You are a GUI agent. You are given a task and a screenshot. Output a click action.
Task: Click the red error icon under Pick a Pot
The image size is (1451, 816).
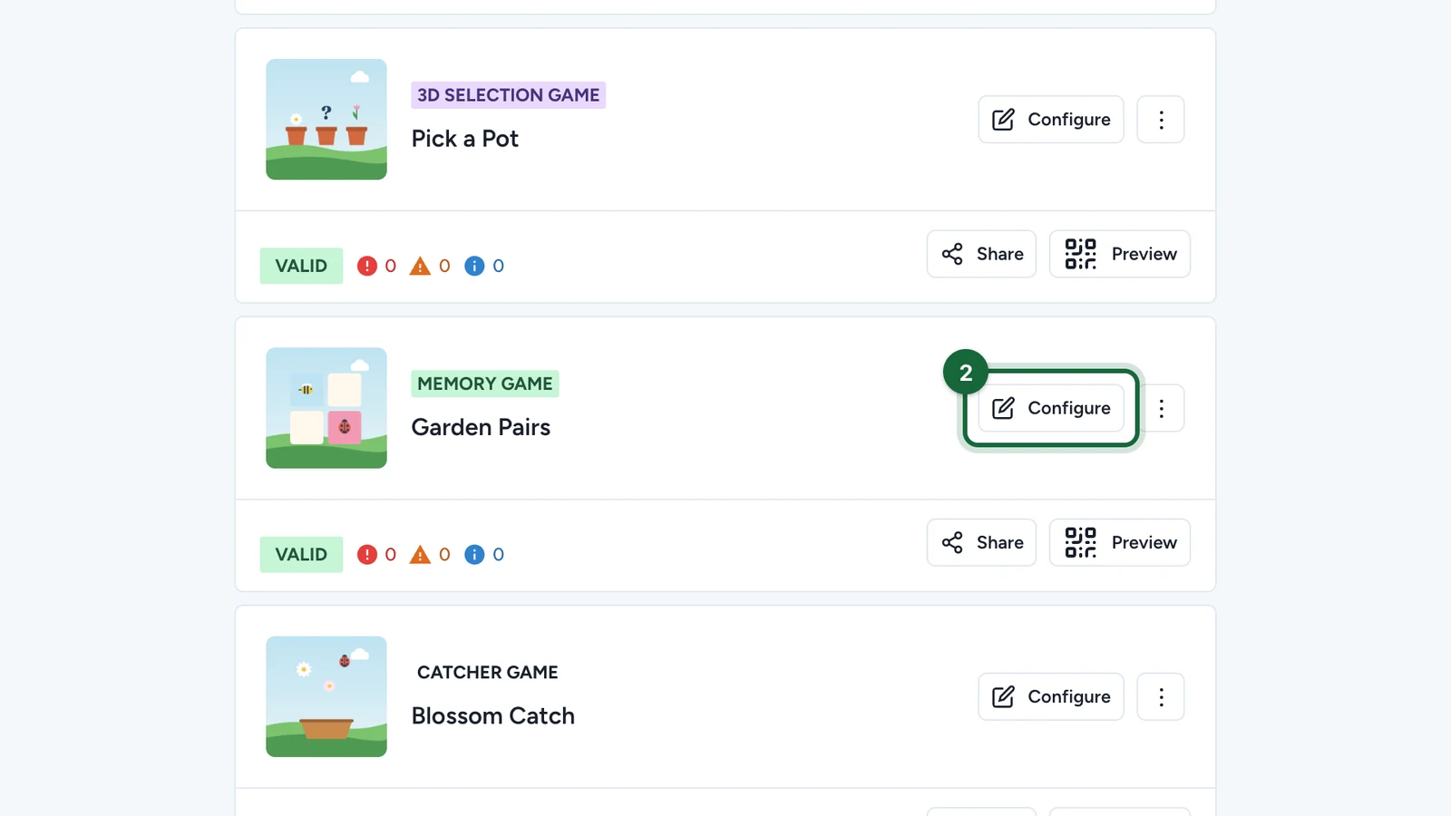pos(366,266)
